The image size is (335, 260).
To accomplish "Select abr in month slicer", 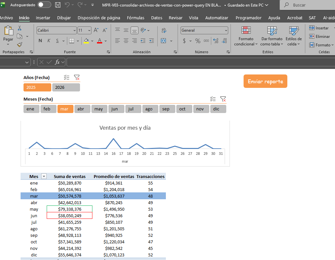I will [x=82, y=109].
